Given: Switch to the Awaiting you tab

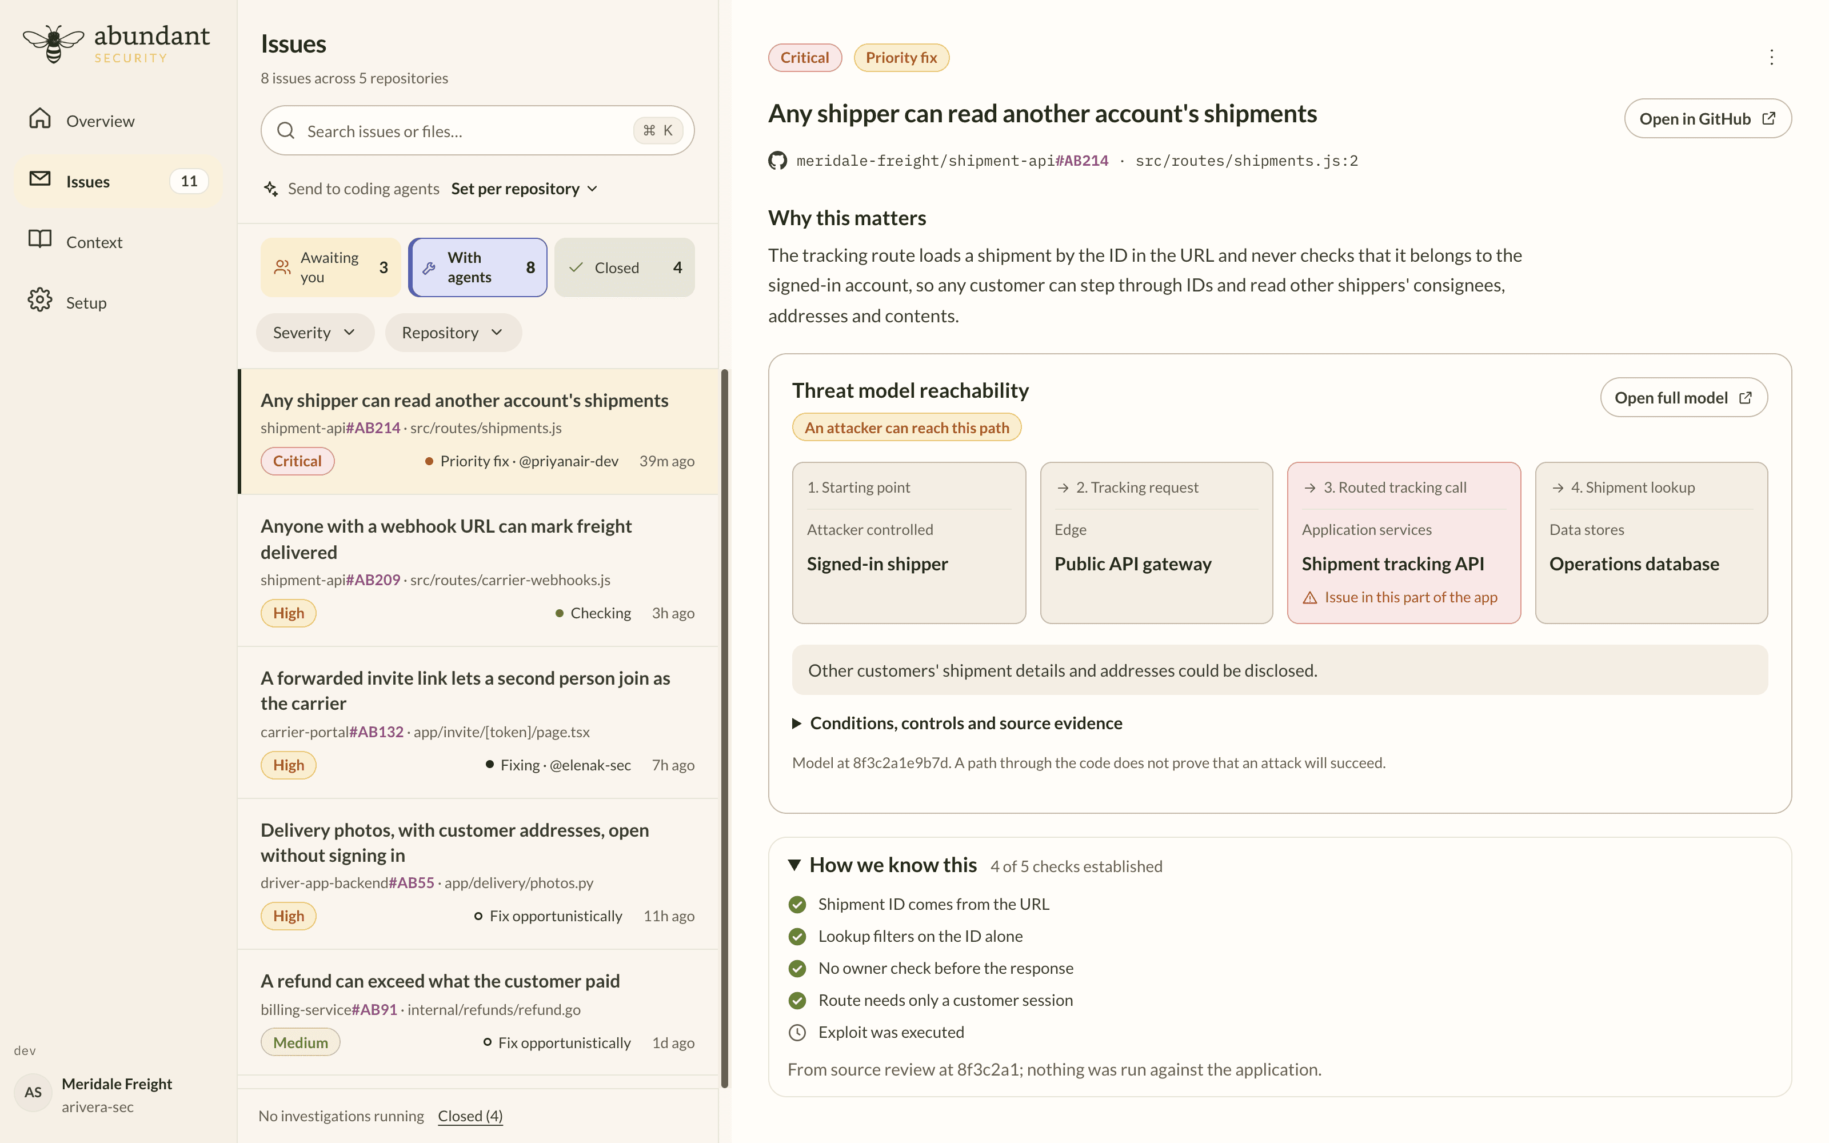Looking at the screenshot, I should point(330,267).
